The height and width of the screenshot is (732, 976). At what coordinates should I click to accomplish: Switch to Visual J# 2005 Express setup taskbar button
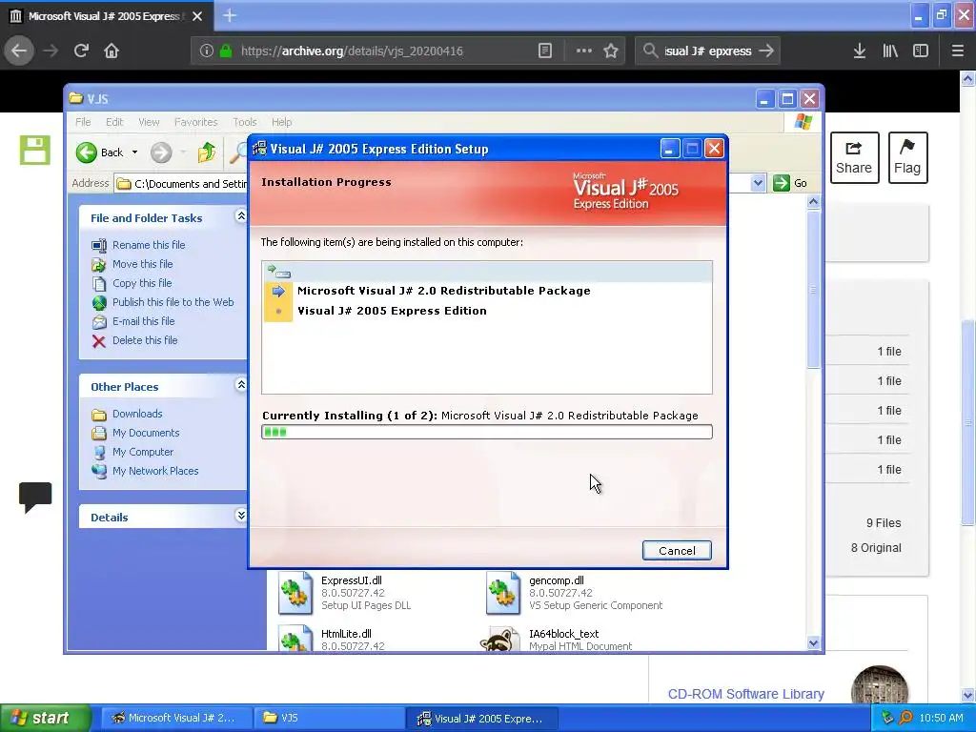point(481,718)
